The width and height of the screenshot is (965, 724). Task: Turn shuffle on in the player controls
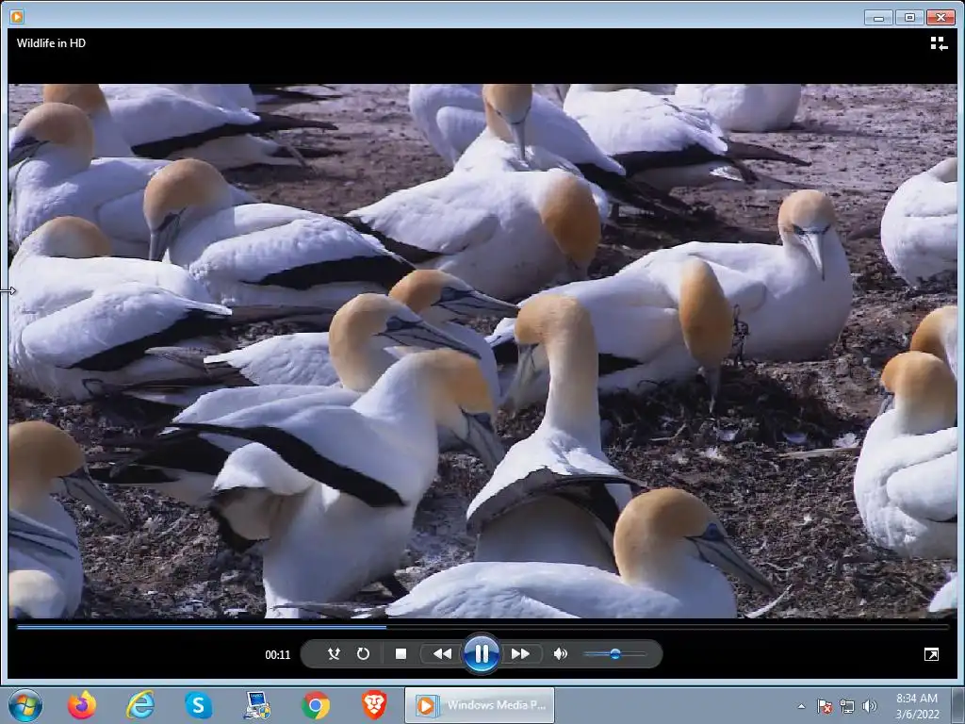click(x=334, y=653)
